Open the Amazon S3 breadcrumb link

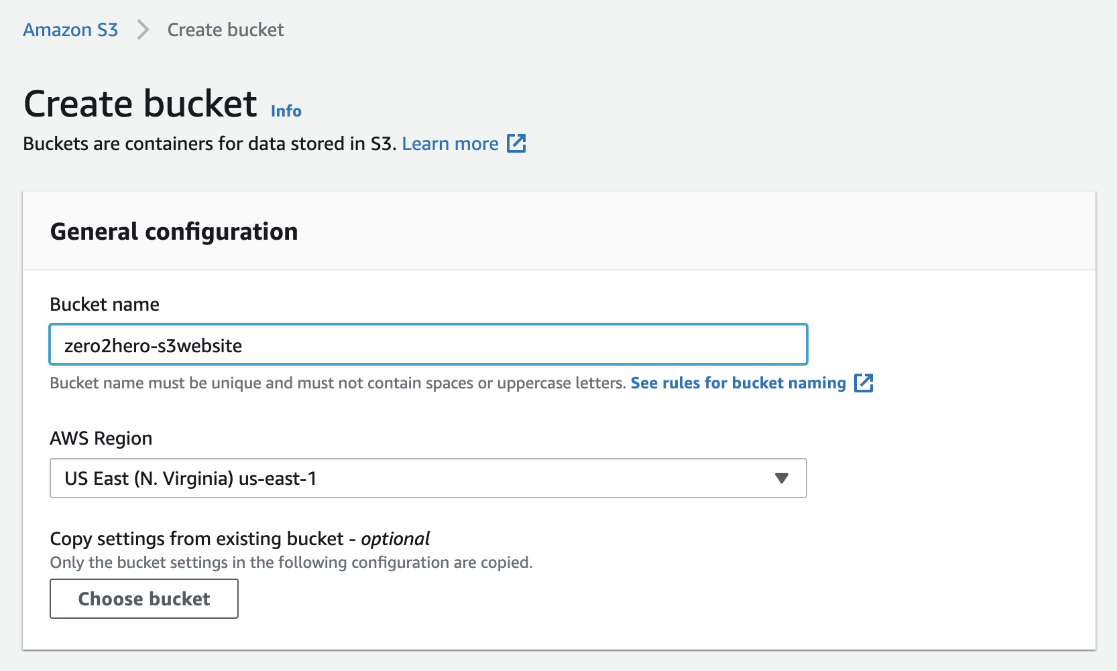(70, 30)
